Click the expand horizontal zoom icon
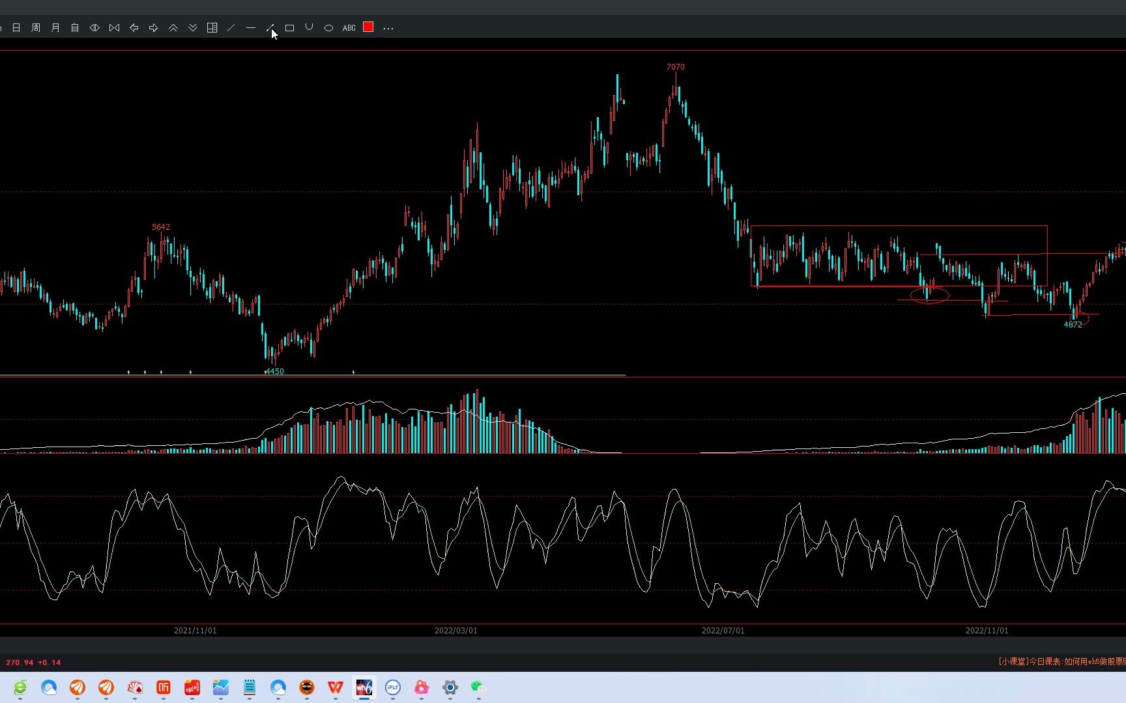This screenshot has width=1126, height=703. 94,28
